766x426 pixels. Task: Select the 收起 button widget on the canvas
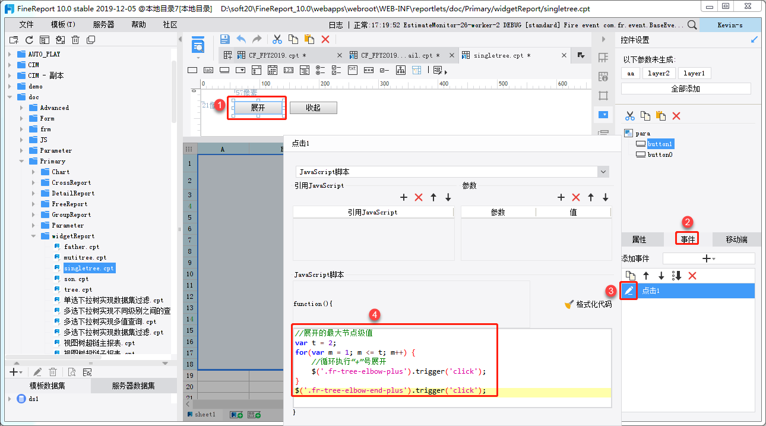click(313, 108)
